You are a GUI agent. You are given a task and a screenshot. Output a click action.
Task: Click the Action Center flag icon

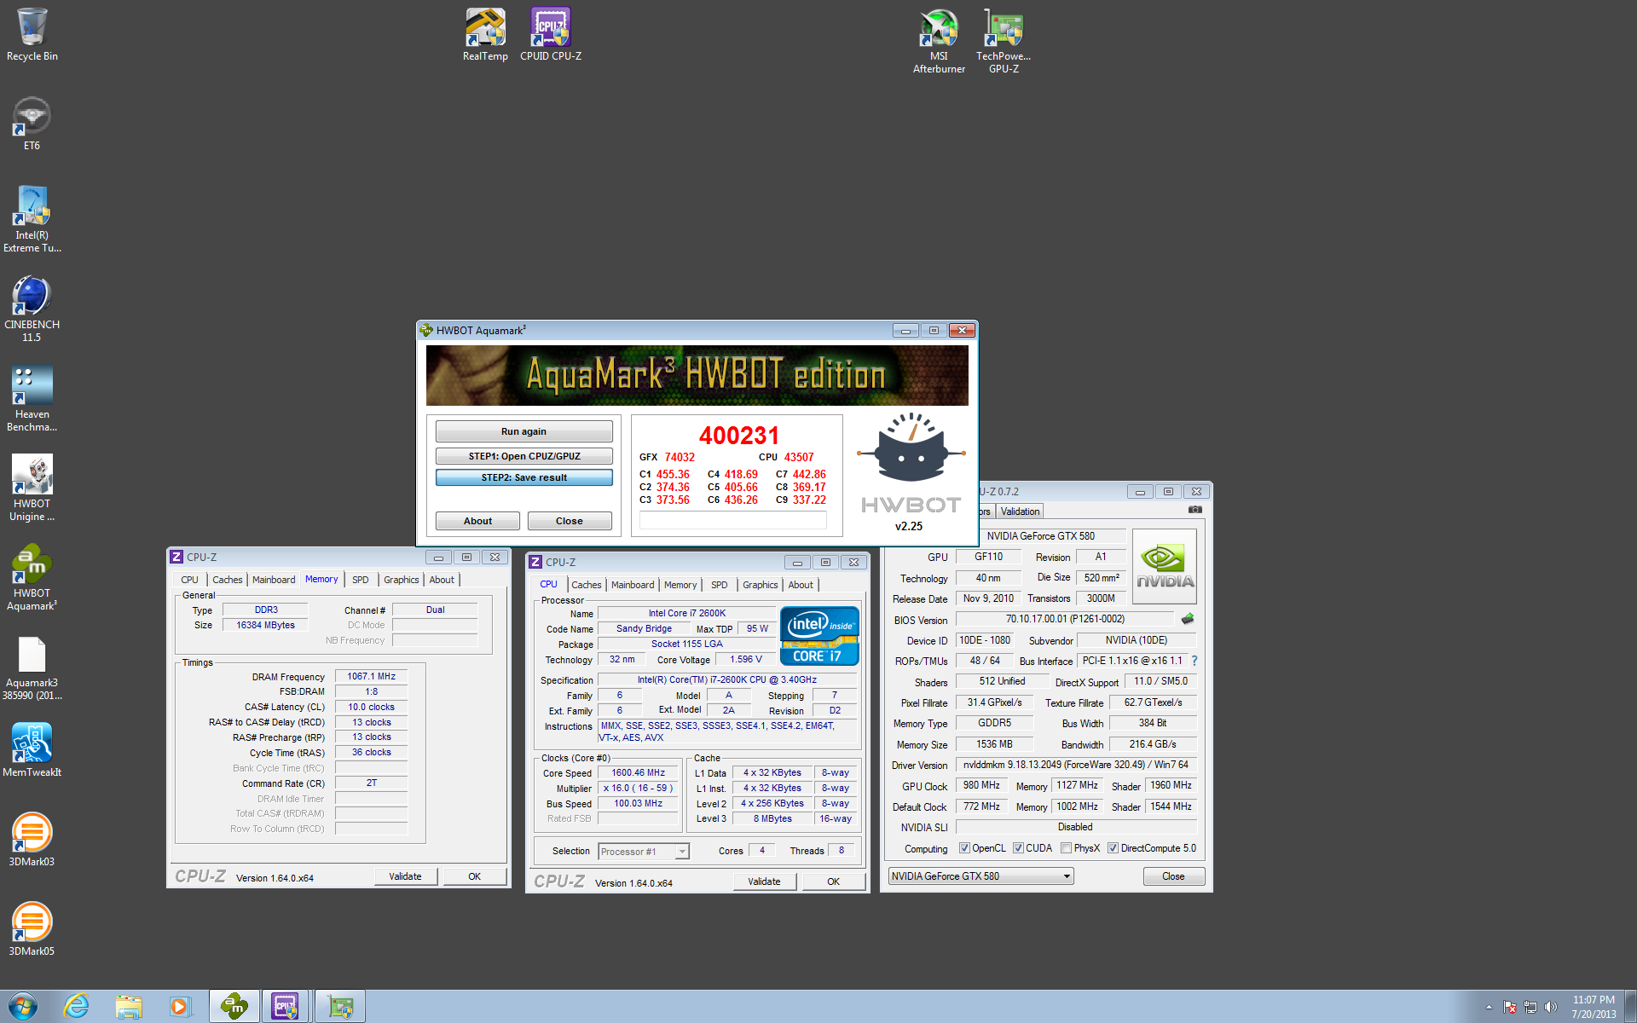click(x=1510, y=1007)
